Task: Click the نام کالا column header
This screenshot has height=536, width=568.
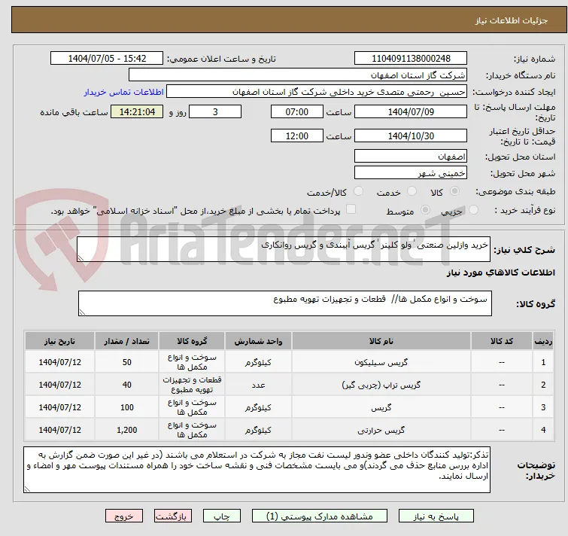Action: (381, 341)
